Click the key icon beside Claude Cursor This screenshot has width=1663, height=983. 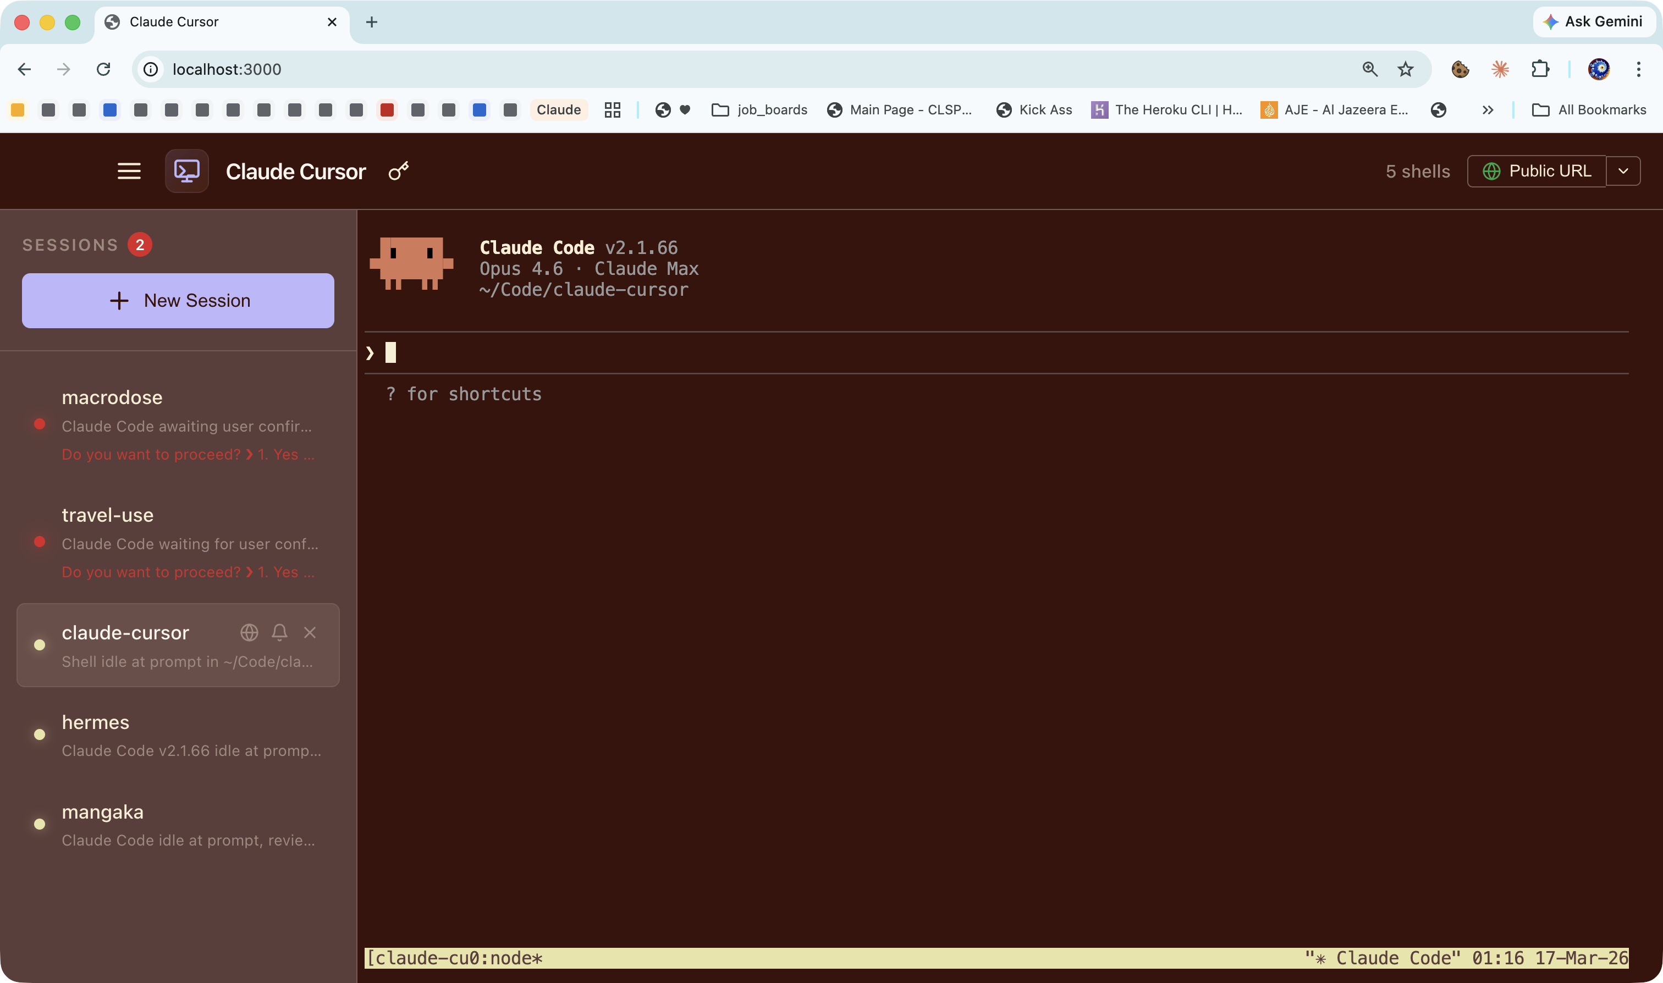[x=398, y=172]
